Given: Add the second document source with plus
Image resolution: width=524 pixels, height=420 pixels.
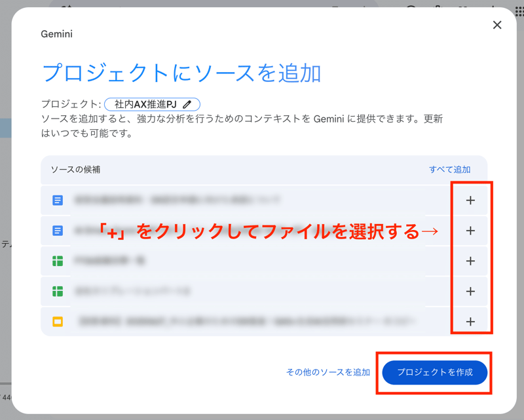Looking at the screenshot, I should pyautogui.click(x=470, y=231).
